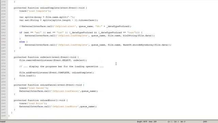Click the trace('Load Complete') line
This screenshot has width=218, height=123.
tap(35, 11)
